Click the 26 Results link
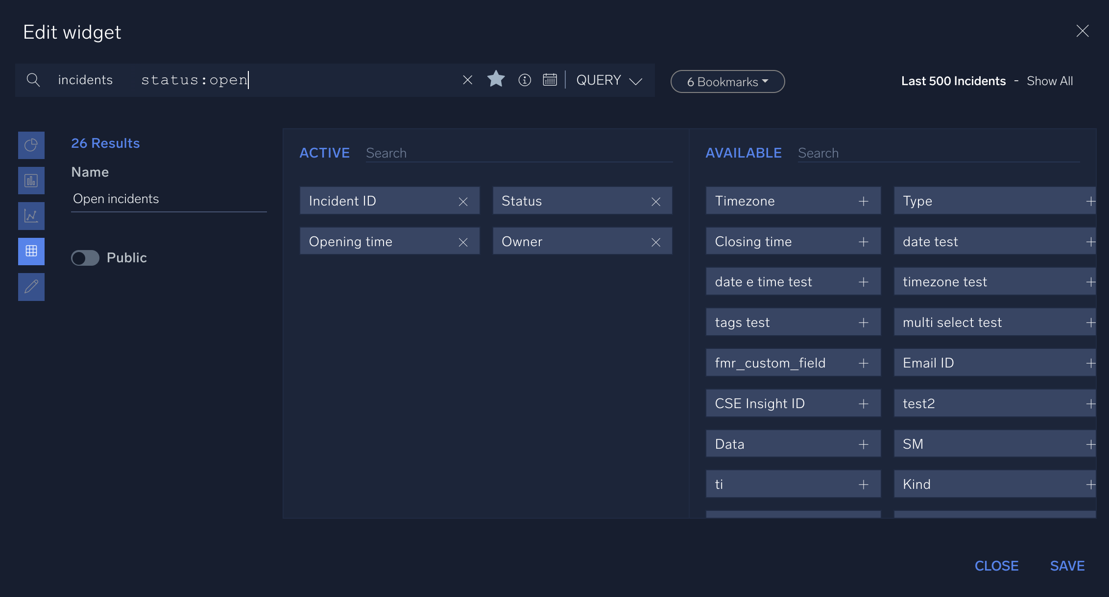1109x597 pixels. pyautogui.click(x=105, y=143)
